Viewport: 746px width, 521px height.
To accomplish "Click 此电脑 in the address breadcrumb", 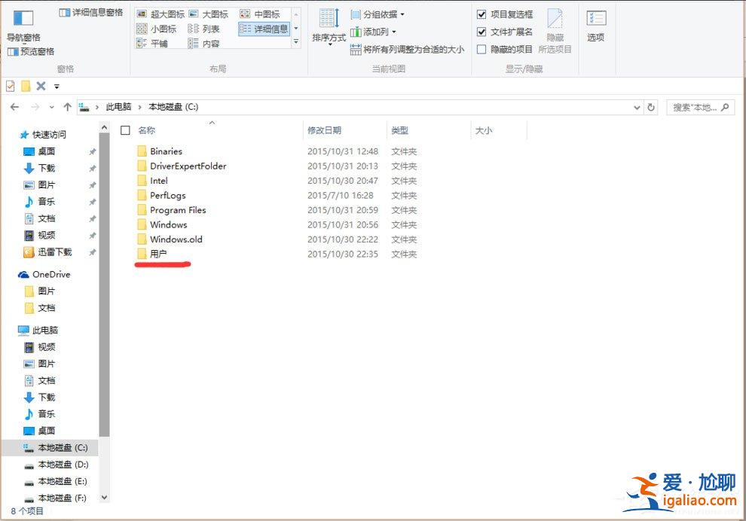I will coord(118,107).
